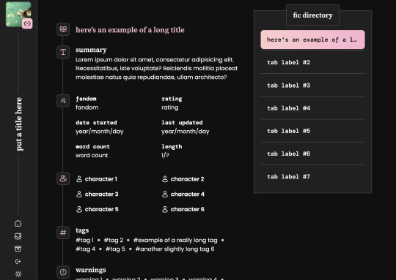Click the "character 6" name
396x280 pixels.
pyautogui.click(x=188, y=209)
